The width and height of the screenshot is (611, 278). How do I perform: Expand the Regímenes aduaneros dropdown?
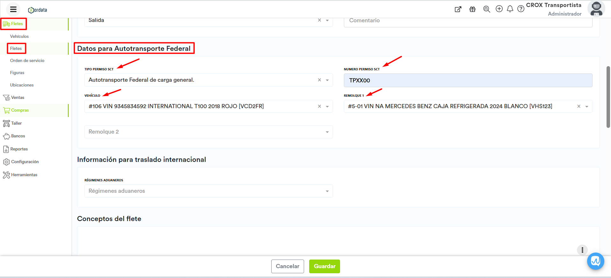[x=327, y=191]
